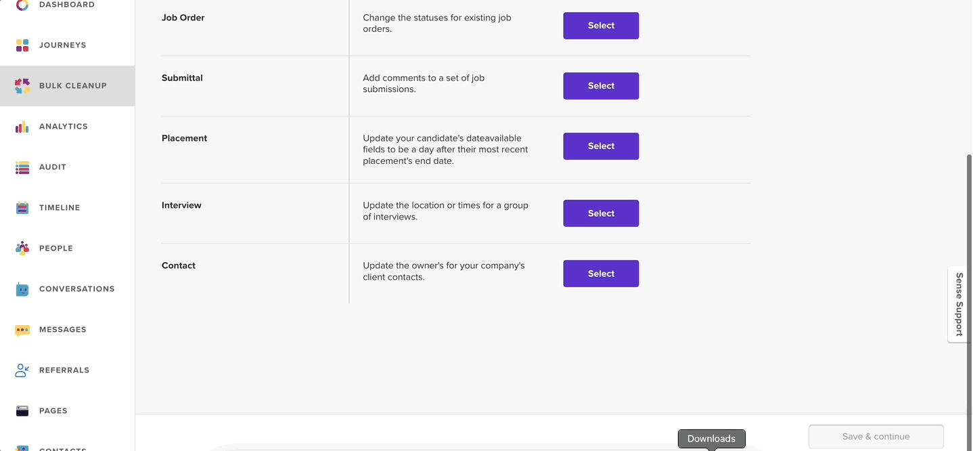973x451 pixels.
Task: Open the Referrals person icon
Action: 22,370
